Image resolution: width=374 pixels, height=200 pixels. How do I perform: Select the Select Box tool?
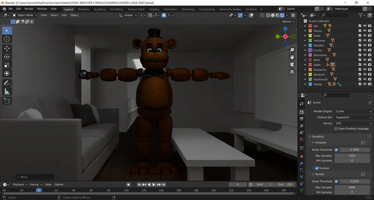(7, 31)
